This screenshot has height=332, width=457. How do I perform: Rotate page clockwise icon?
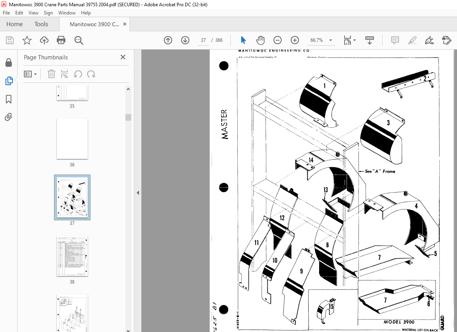click(x=91, y=74)
